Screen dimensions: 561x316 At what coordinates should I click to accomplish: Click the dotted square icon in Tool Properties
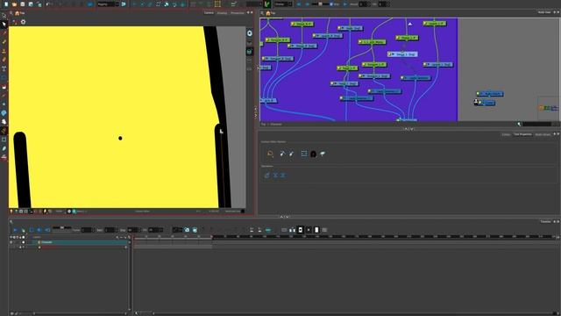[x=304, y=154]
